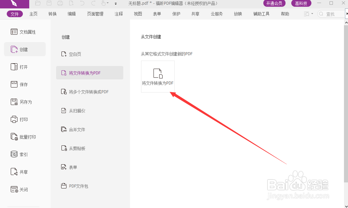The width and height of the screenshot is (348, 208).
Task: Select the Hand tool in quick access toolbar
Action: pyautogui.click(x=103, y=3)
